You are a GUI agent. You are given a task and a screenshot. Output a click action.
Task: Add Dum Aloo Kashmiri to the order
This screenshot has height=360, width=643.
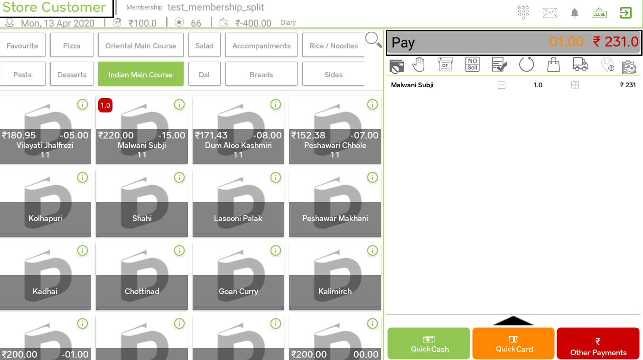[x=238, y=130]
